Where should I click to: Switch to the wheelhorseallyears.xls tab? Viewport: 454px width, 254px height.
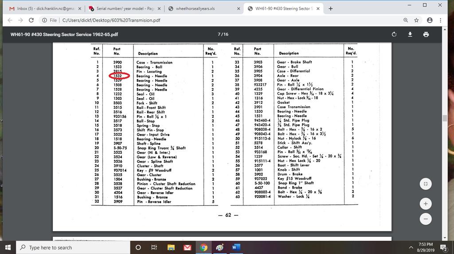point(202,8)
